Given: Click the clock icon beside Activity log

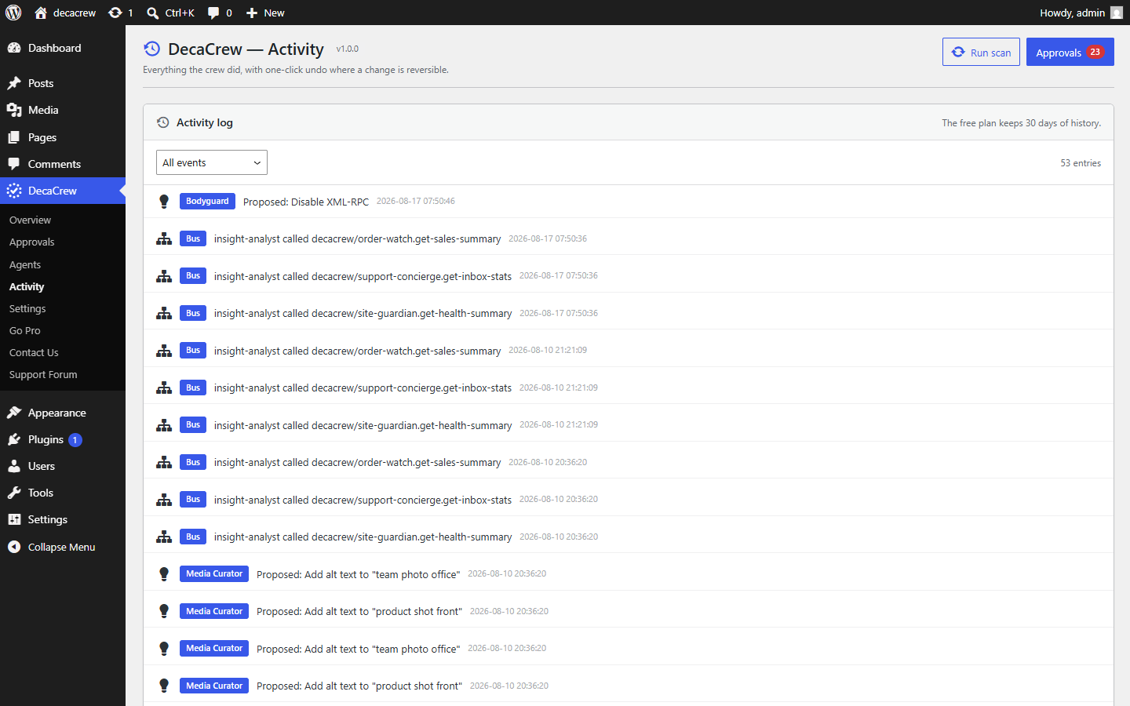Looking at the screenshot, I should (x=163, y=122).
